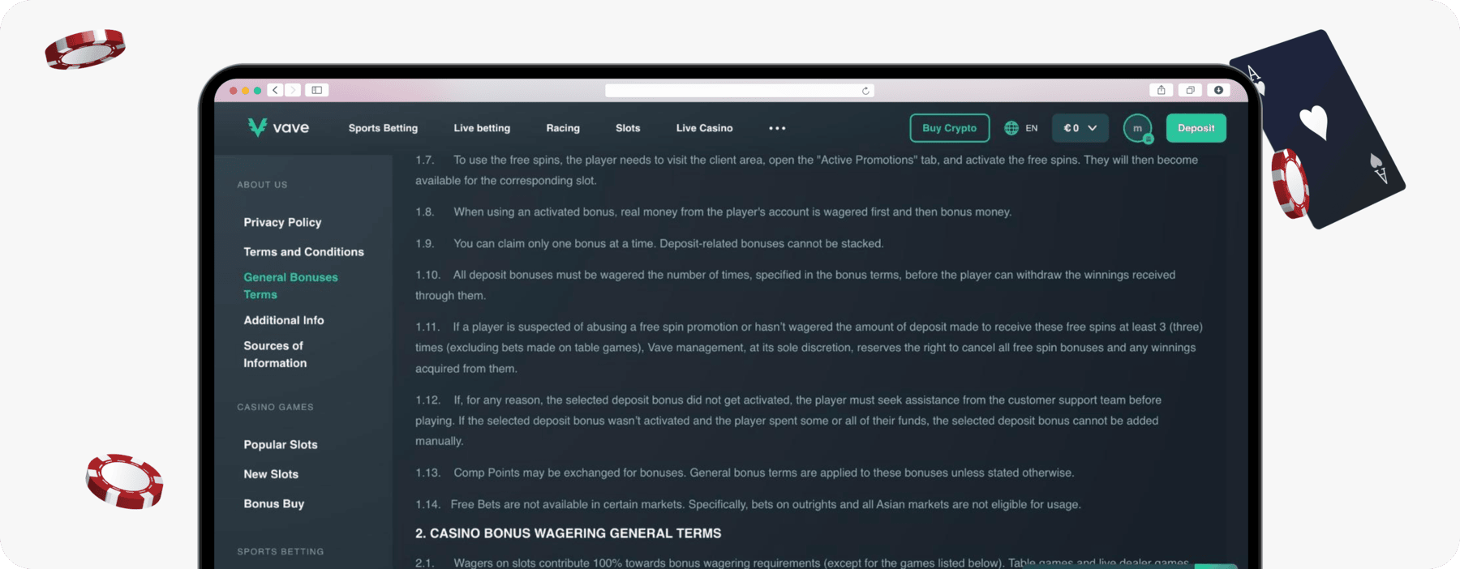Image resolution: width=1460 pixels, height=569 pixels.
Task: Click the Deposit button
Action: coord(1196,128)
